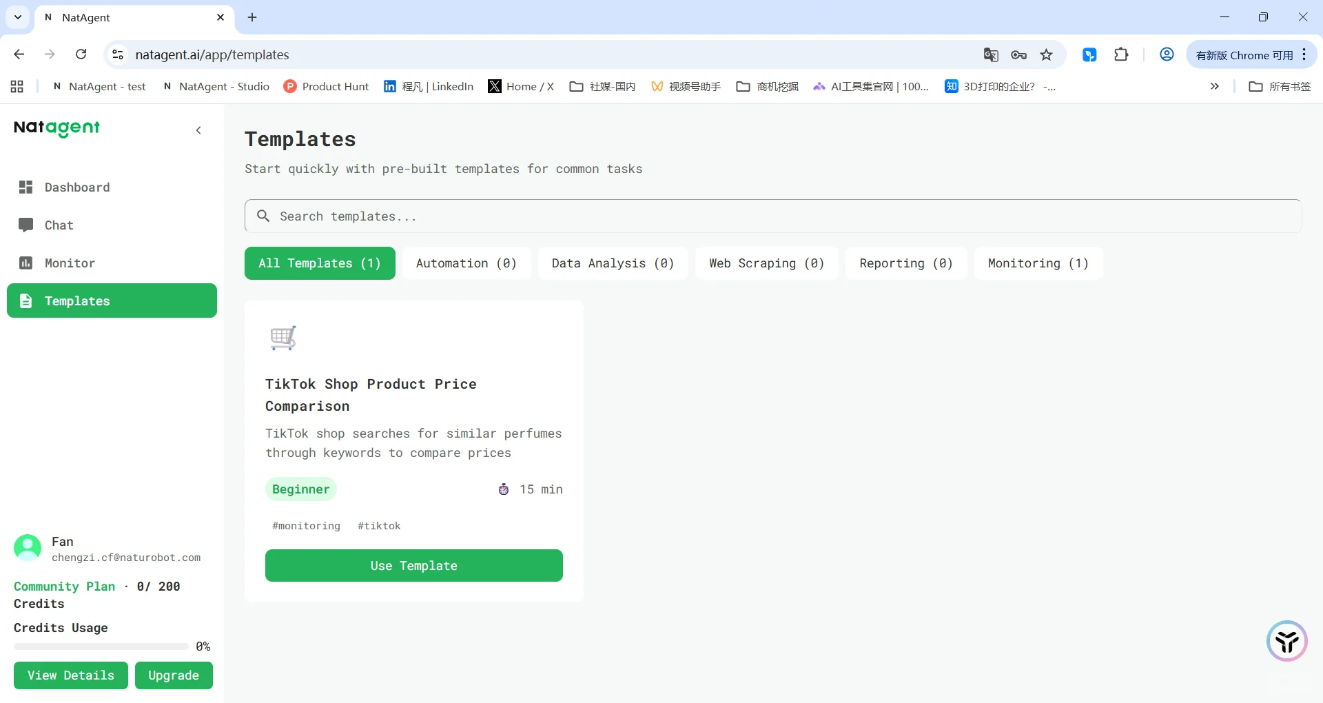Click the Chrome update available button
This screenshot has width=1323, height=703.
click(x=1244, y=55)
